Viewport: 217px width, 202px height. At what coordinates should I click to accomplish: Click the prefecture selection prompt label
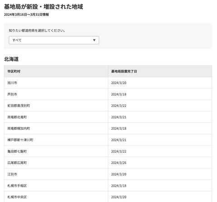[37, 31]
